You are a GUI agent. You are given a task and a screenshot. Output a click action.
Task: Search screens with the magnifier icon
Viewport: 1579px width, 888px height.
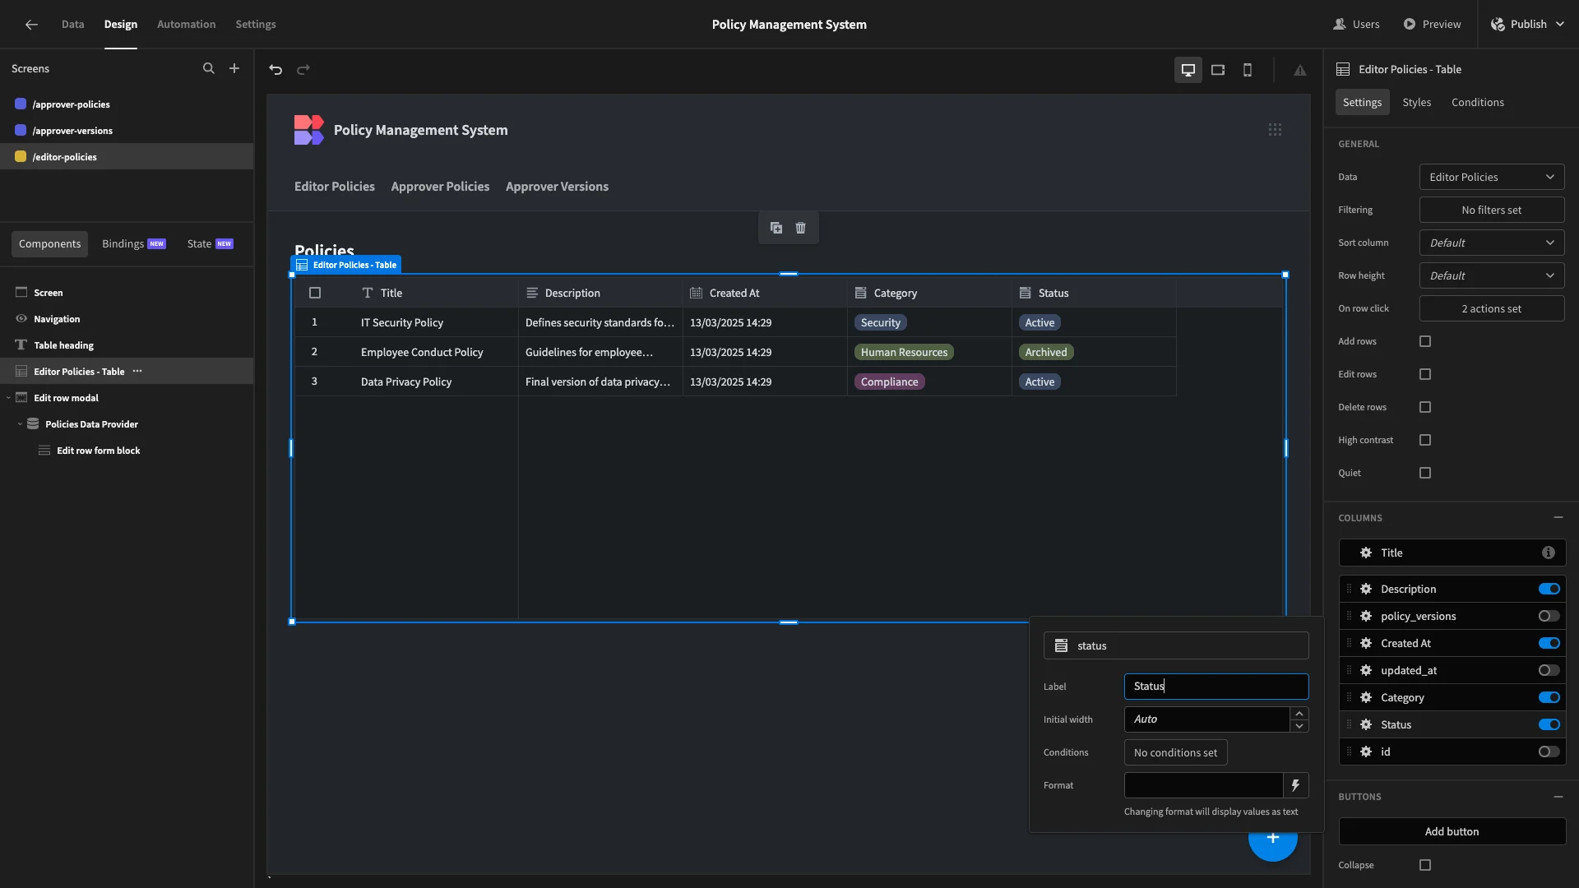[x=209, y=69]
